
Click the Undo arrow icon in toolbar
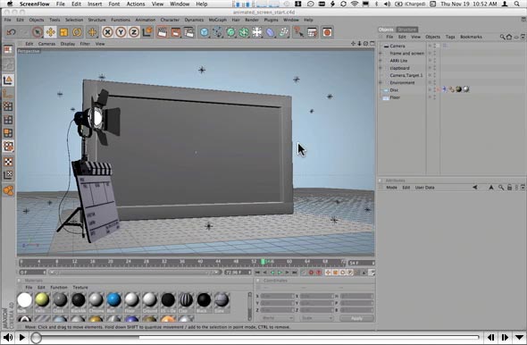coord(11,32)
